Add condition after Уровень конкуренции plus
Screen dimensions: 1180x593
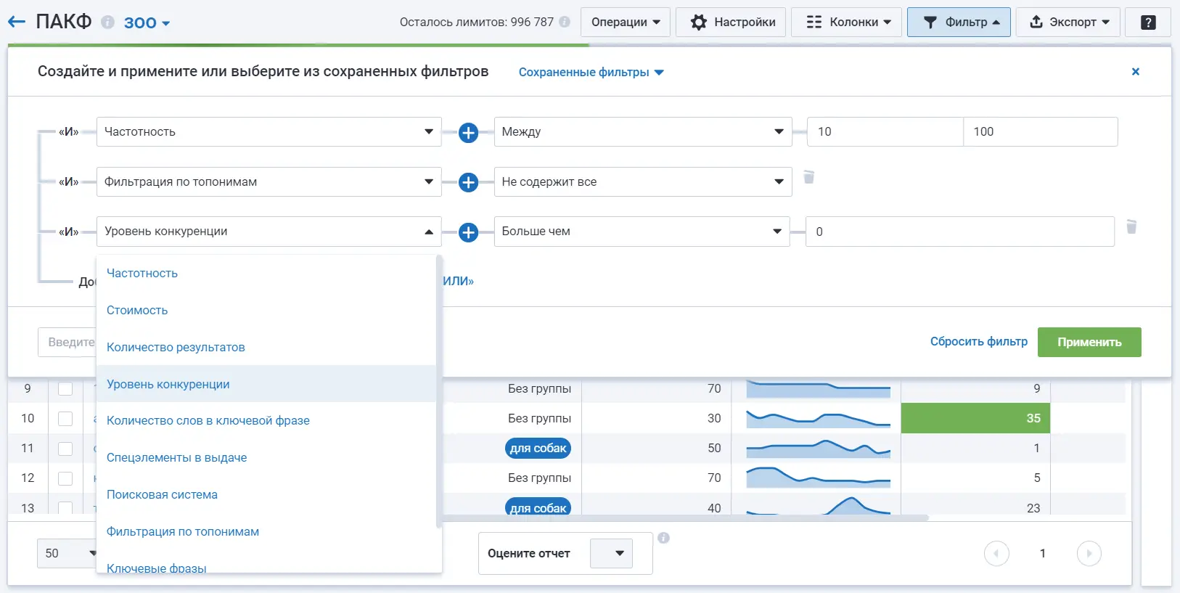tap(469, 232)
